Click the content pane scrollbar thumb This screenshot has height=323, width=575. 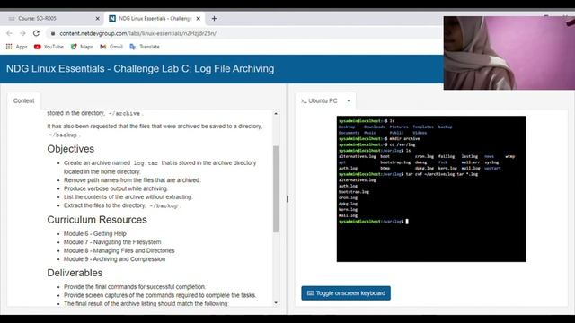[276, 188]
